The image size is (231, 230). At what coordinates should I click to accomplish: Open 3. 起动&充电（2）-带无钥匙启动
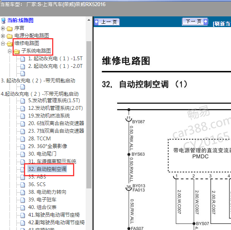tap(38, 81)
